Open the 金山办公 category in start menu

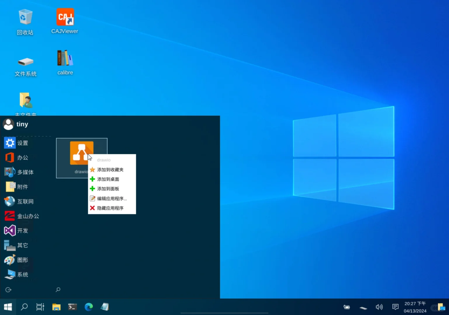click(22, 216)
